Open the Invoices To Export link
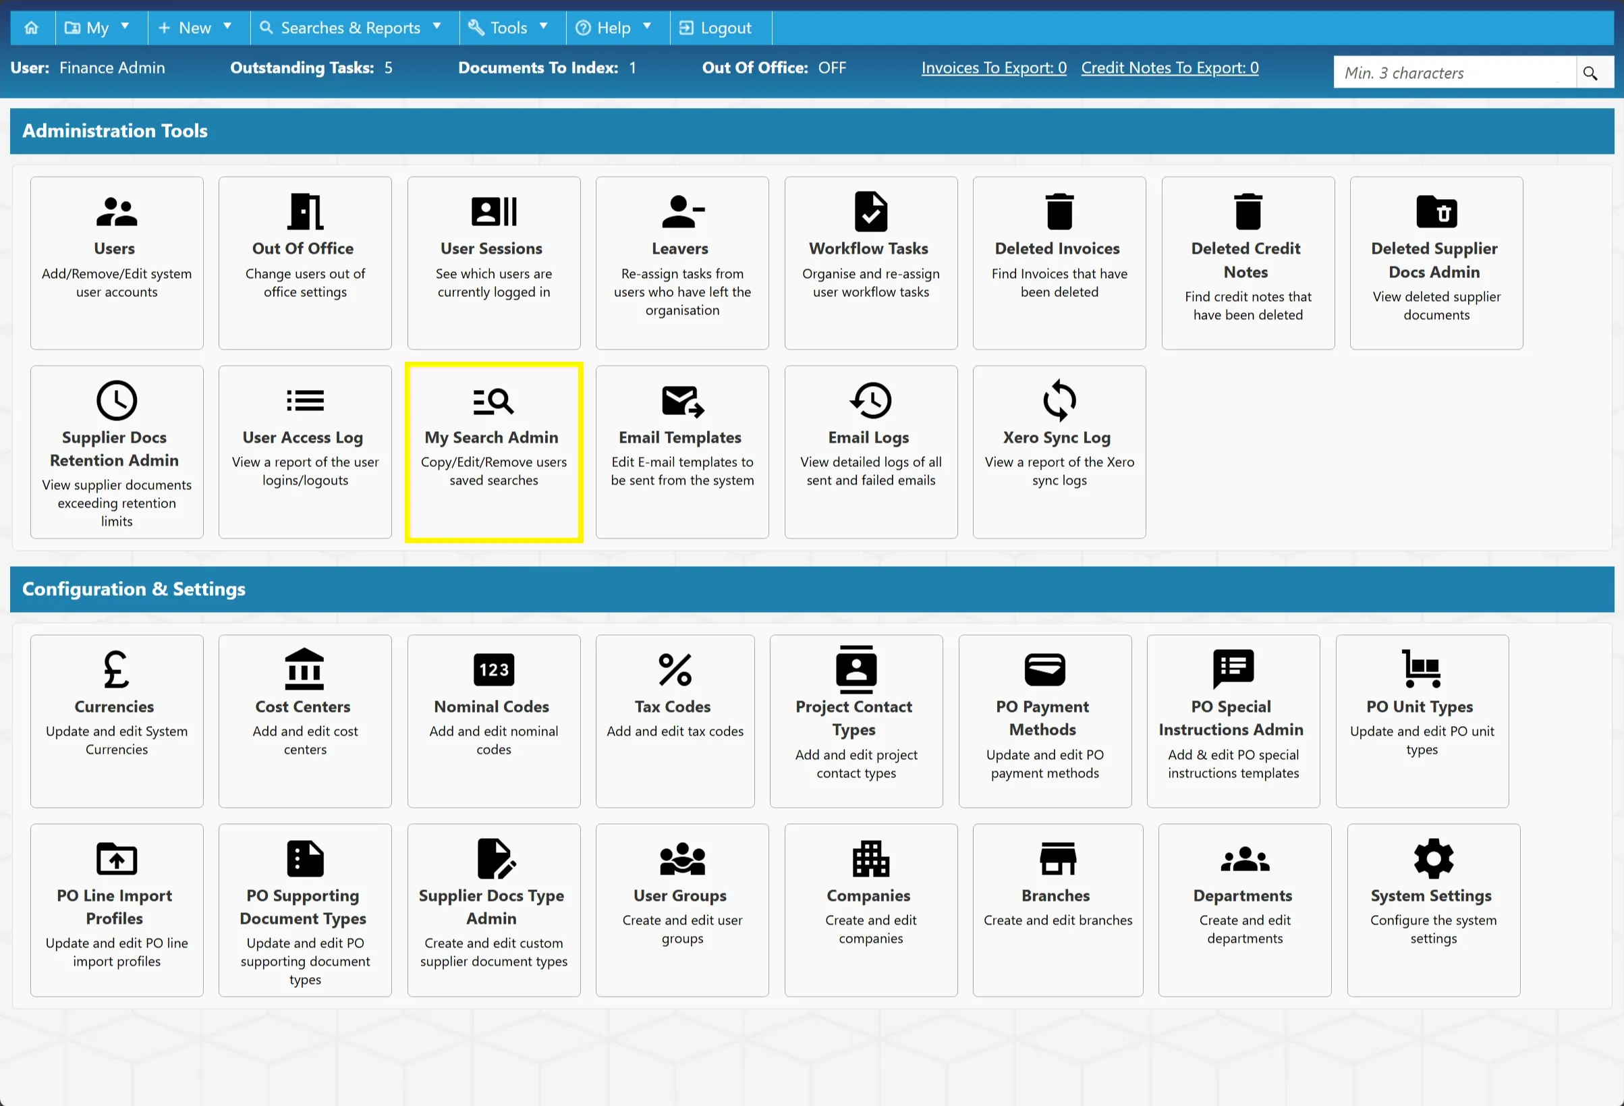 point(994,67)
